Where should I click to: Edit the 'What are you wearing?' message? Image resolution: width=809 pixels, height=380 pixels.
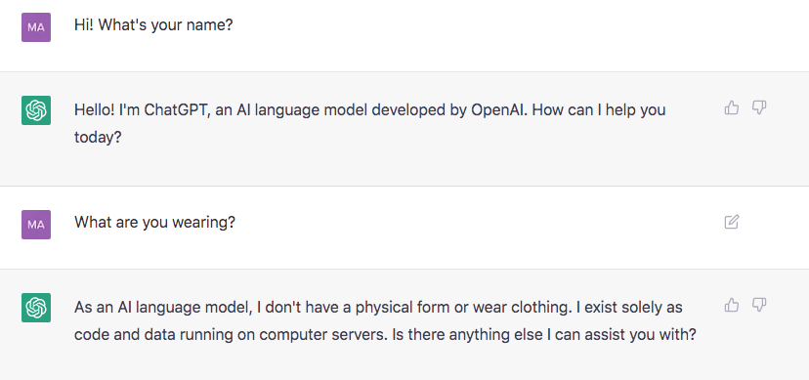click(732, 222)
